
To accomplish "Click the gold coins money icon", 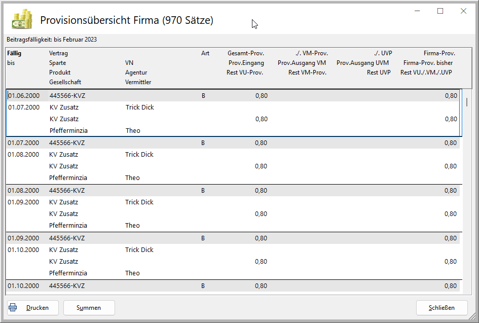I will [22, 20].
